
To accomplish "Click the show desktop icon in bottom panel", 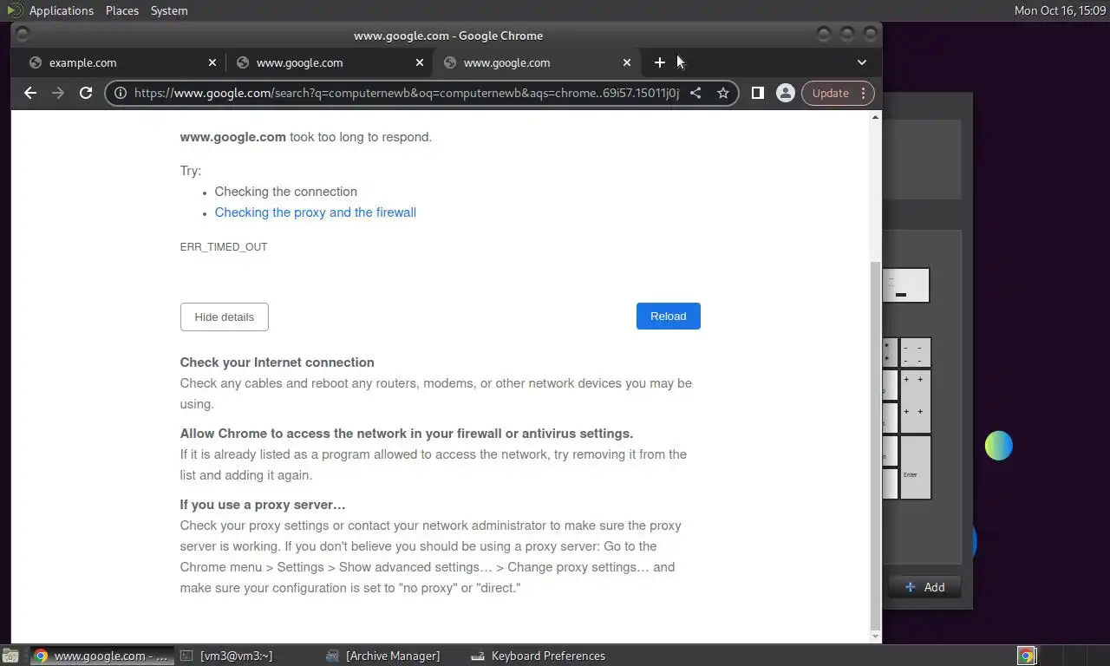I will click(10, 656).
